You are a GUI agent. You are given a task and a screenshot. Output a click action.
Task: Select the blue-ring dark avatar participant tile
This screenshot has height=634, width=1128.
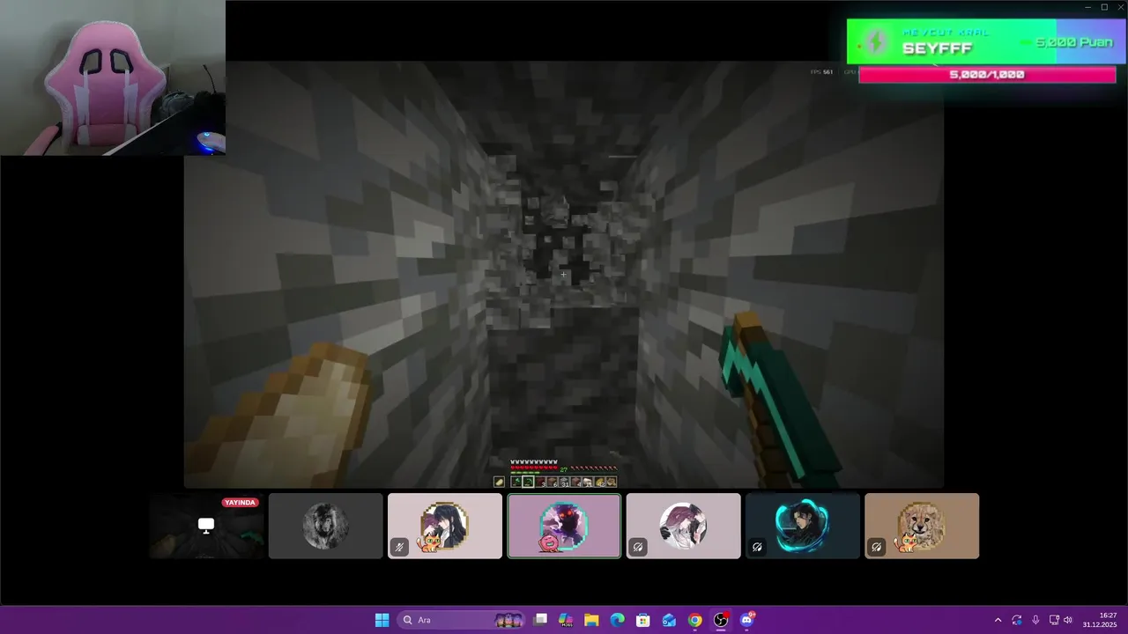(803, 526)
